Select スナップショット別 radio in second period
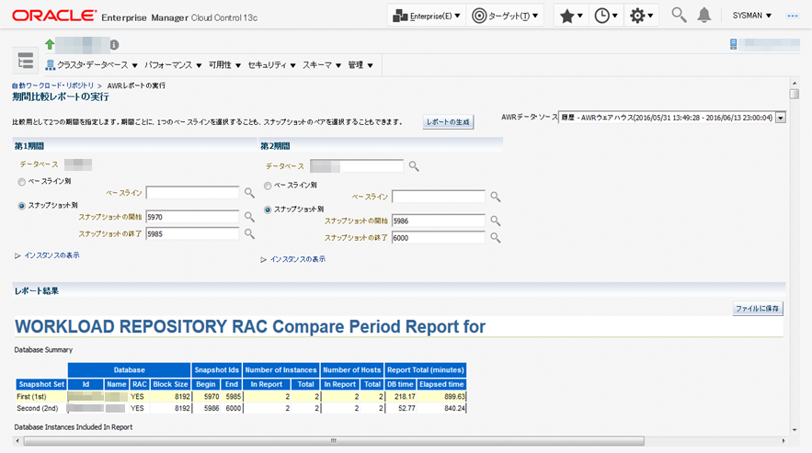The height and width of the screenshot is (453, 812). point(268,210)
